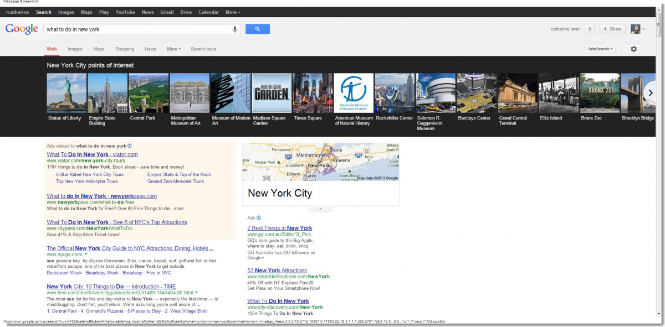Open the account dropdown arrow beside the profile photo

pyautogui.click(x=643, y=29)
